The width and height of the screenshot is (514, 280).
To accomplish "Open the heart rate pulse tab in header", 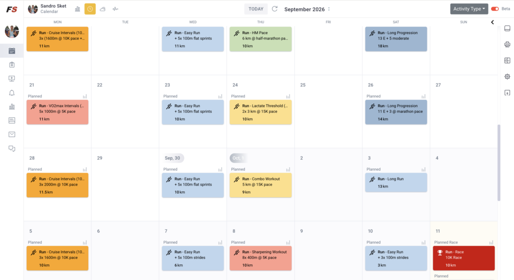I will click(x=115, y=9).
